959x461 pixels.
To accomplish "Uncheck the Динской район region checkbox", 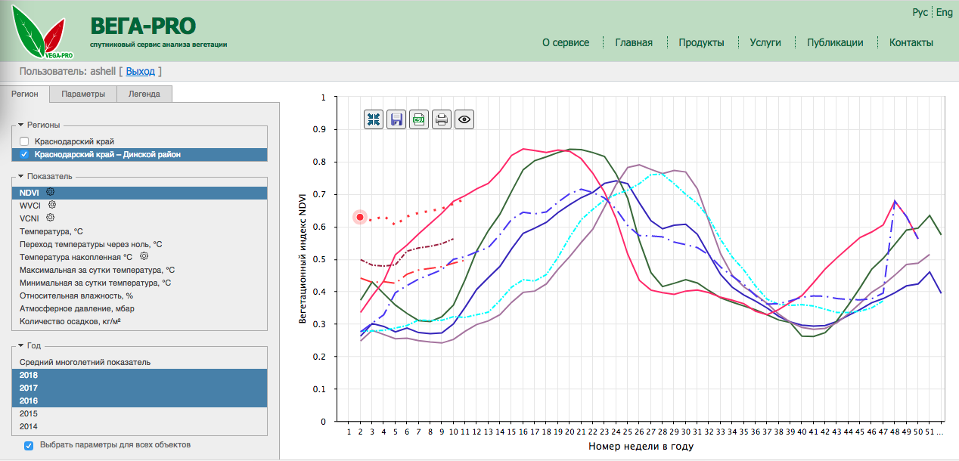I will [24, 154].
